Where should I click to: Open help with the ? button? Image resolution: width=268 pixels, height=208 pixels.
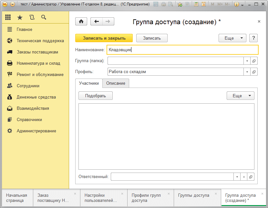(x=253, y=38)
